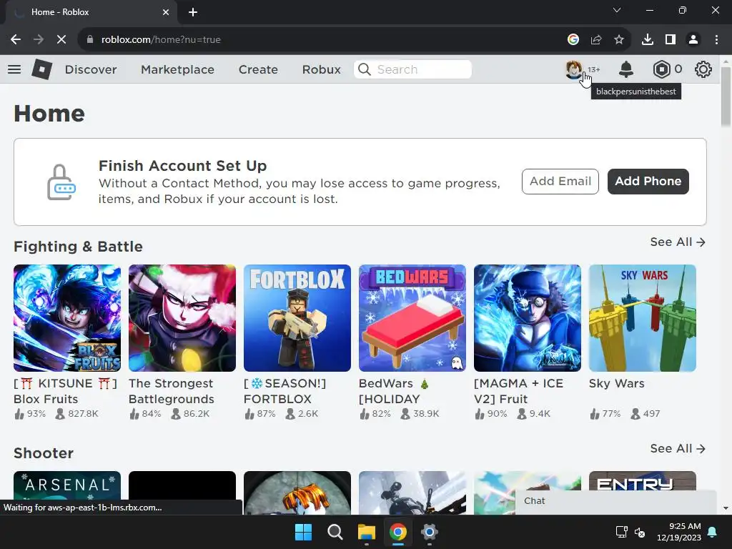Click the Chrome taskbar icon

(397, 532)
